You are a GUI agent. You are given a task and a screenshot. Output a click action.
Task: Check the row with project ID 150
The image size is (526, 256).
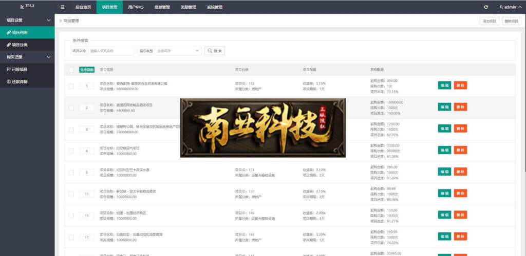[x=71, y=194]
